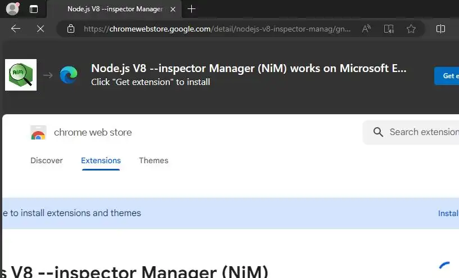The width and height of the screenshot is (459, 278).
Task: Go back to the previous page
Action: click(x=16, y=29)
